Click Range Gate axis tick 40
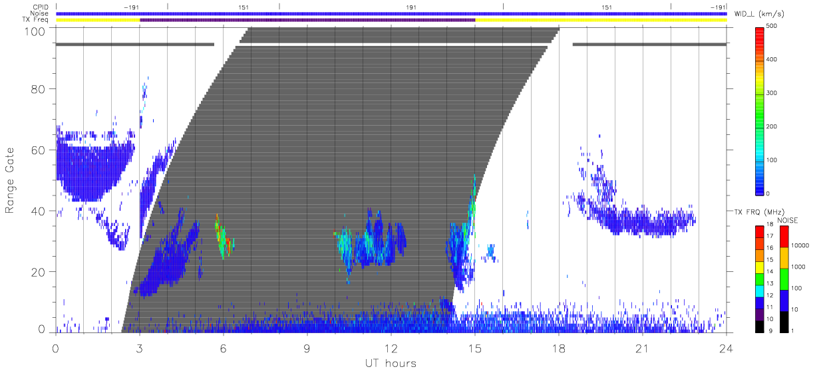The image size is (817, 377). click(x=39, y=211)
